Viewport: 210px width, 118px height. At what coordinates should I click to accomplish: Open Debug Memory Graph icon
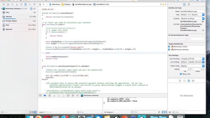pos(73,95)
